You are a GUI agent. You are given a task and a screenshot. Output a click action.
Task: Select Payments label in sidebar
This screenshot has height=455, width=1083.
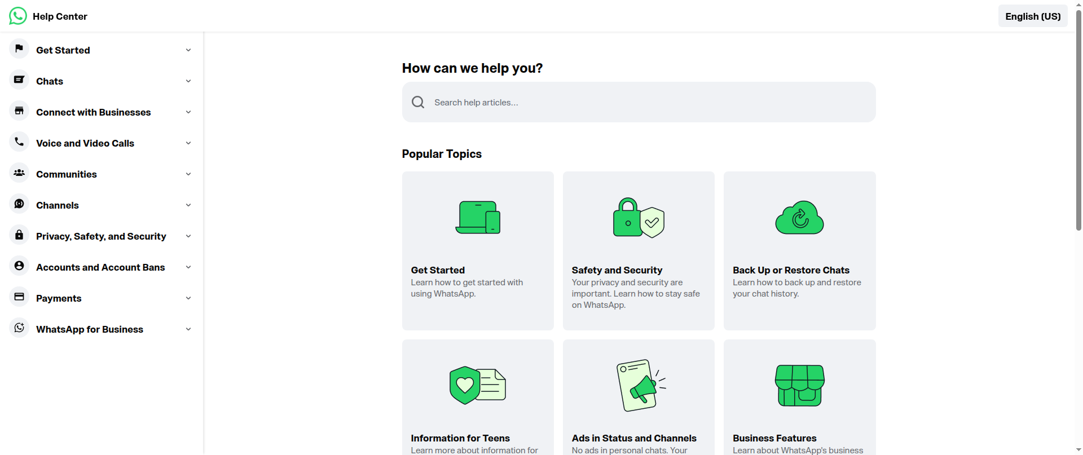[x=59, y=298]
